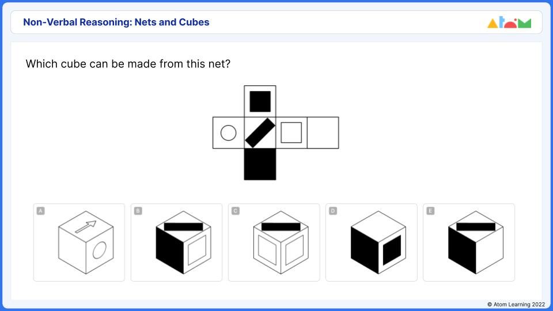
Task: Click the B label badge
Action: point(138,211)
